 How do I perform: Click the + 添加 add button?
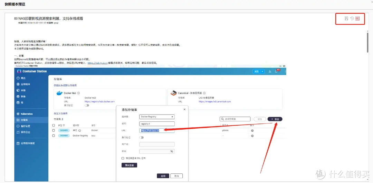(x=275, y=119)
